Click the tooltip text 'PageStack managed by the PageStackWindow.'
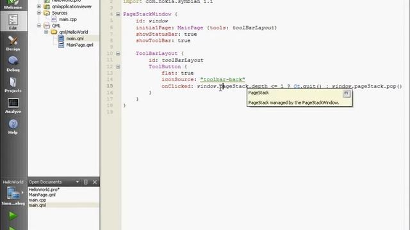The width and height of the screenshot is (410, 230). click(x=293, y=103)
